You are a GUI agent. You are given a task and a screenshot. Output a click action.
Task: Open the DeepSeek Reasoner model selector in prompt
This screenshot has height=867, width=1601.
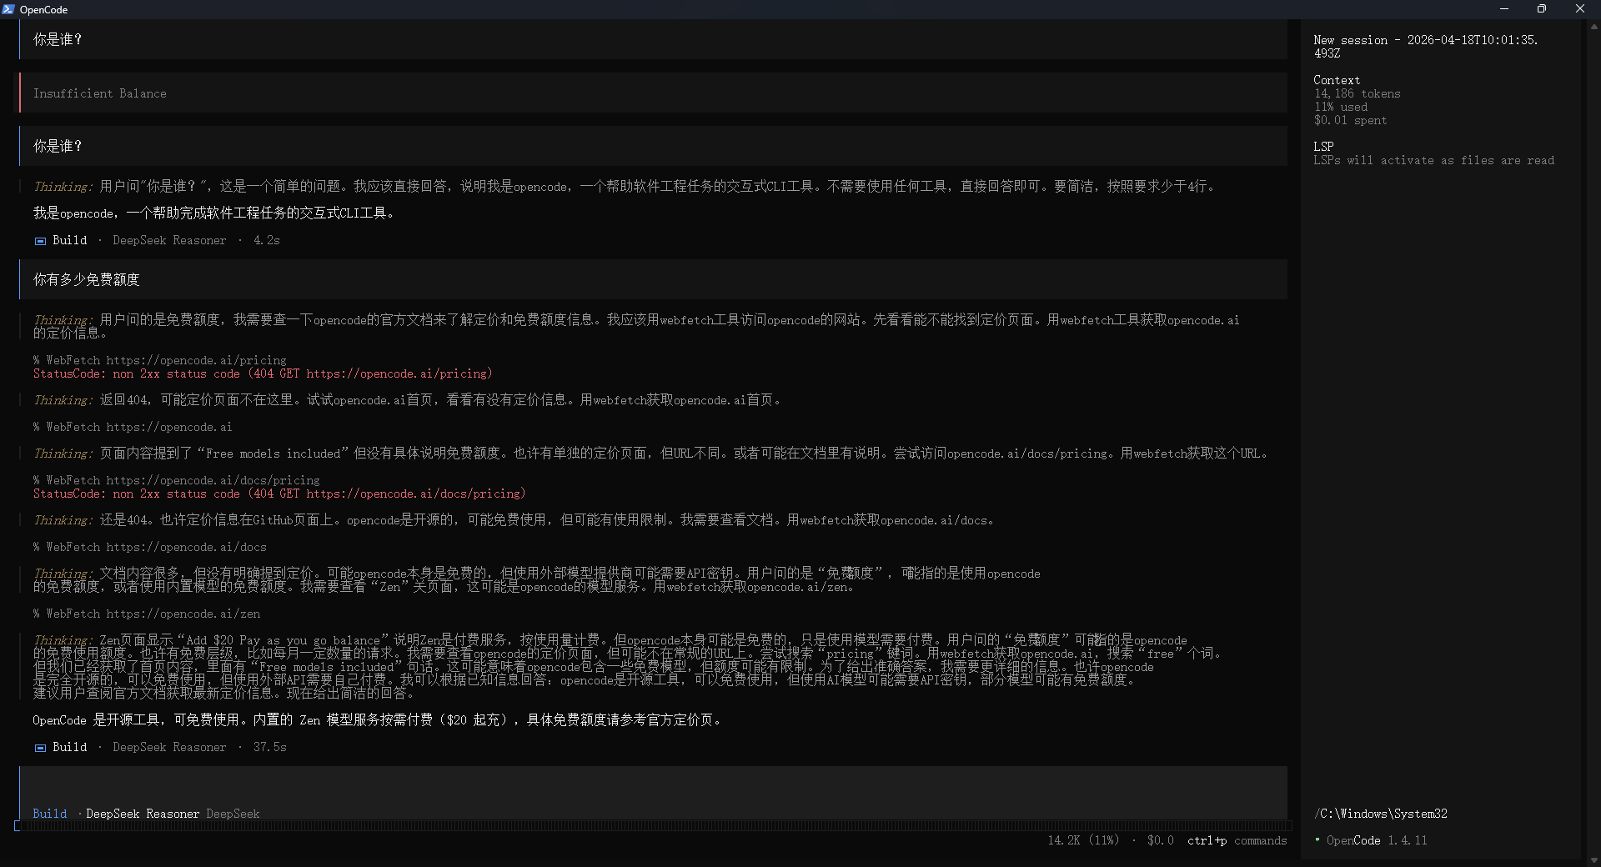[x=143, y=814]
